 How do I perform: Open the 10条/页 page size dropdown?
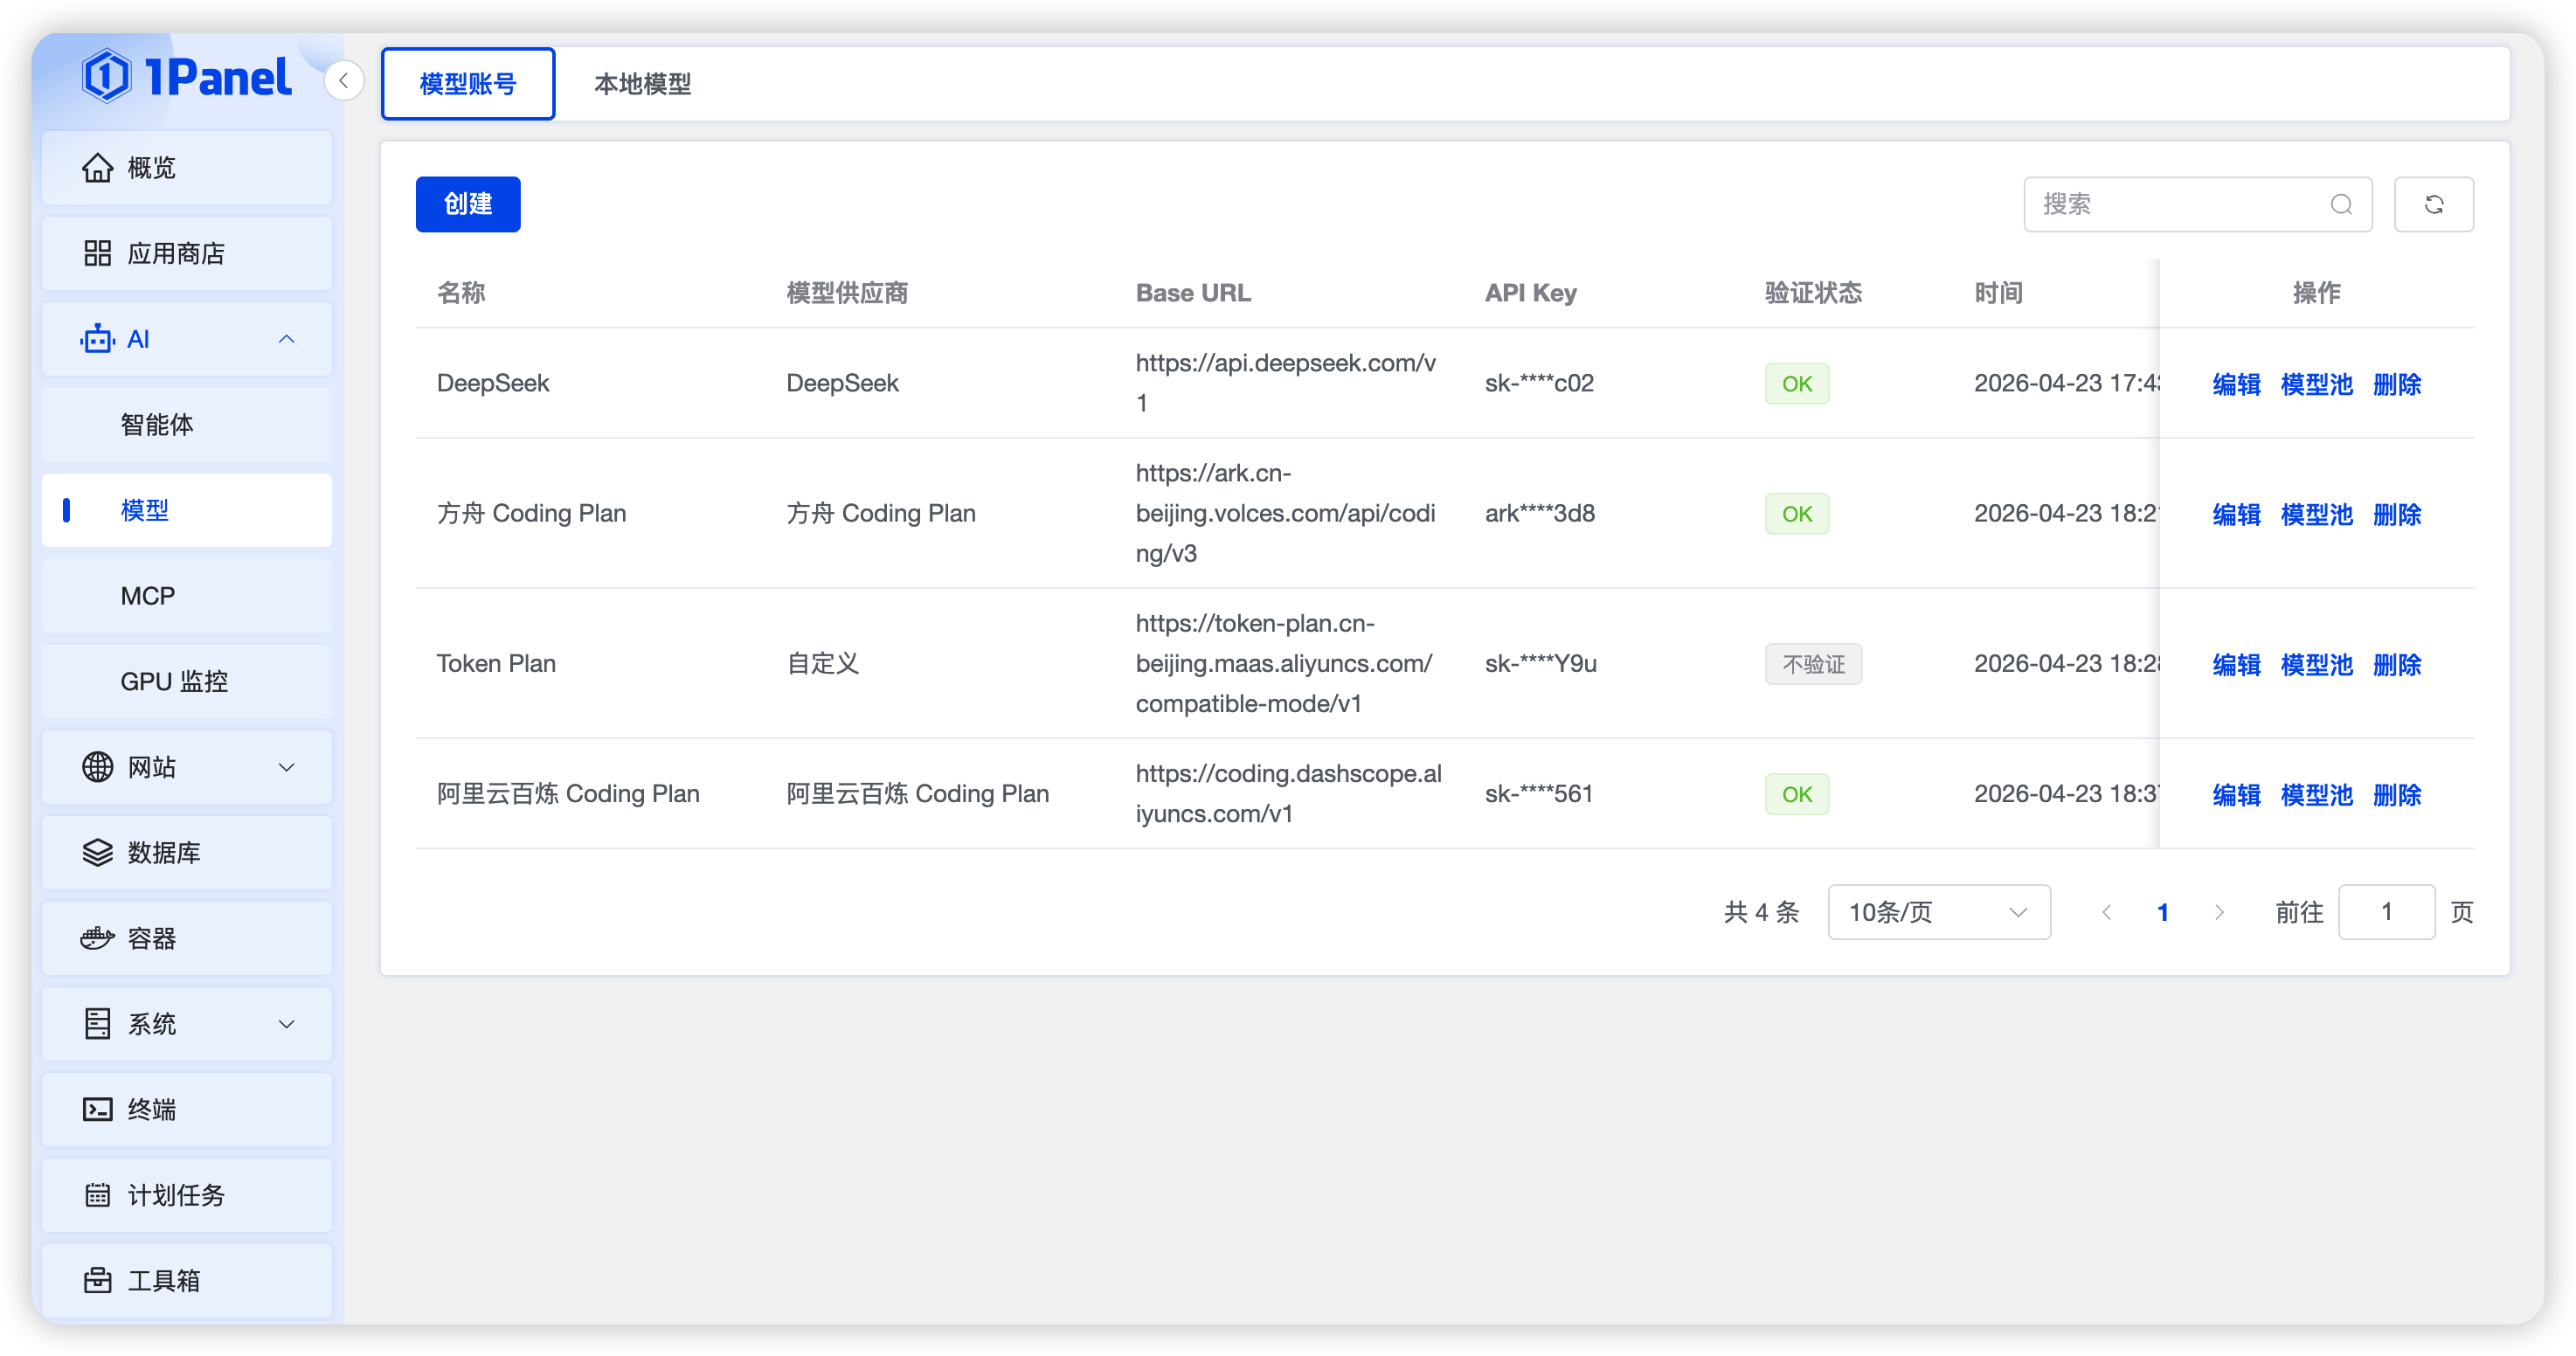click(x=1939, y=912)
